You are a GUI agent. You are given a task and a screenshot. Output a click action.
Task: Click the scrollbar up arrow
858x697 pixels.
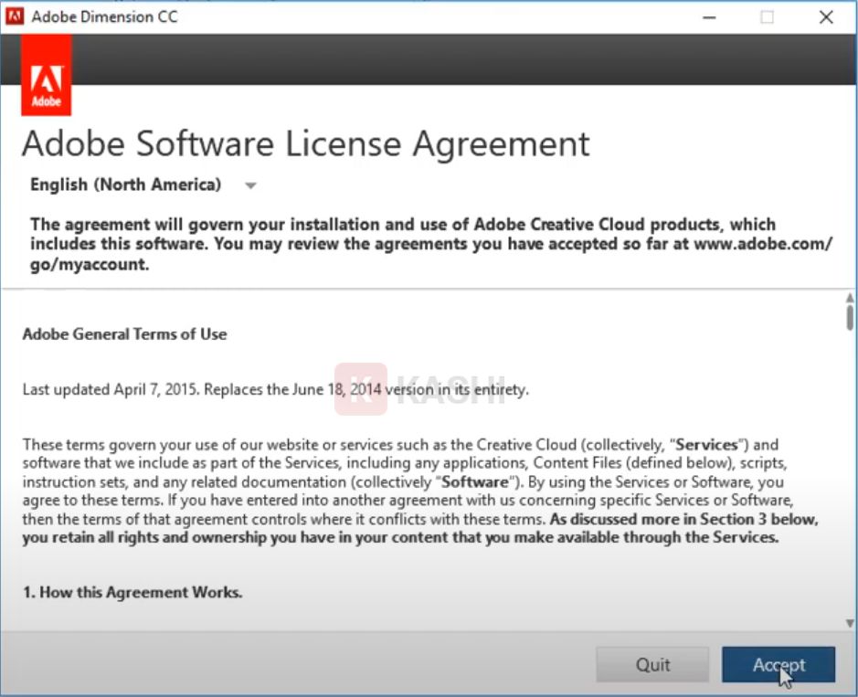850,299
